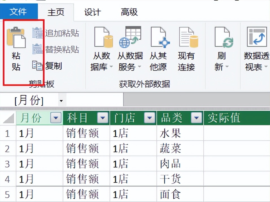Click the 蔬菜 cell in row 2
The width and height of the screenshot is (270, 202).
[180, 148]
